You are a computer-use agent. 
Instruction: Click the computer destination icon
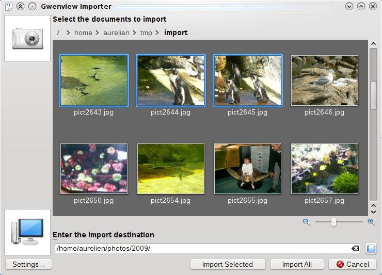[x=27, y=232]
